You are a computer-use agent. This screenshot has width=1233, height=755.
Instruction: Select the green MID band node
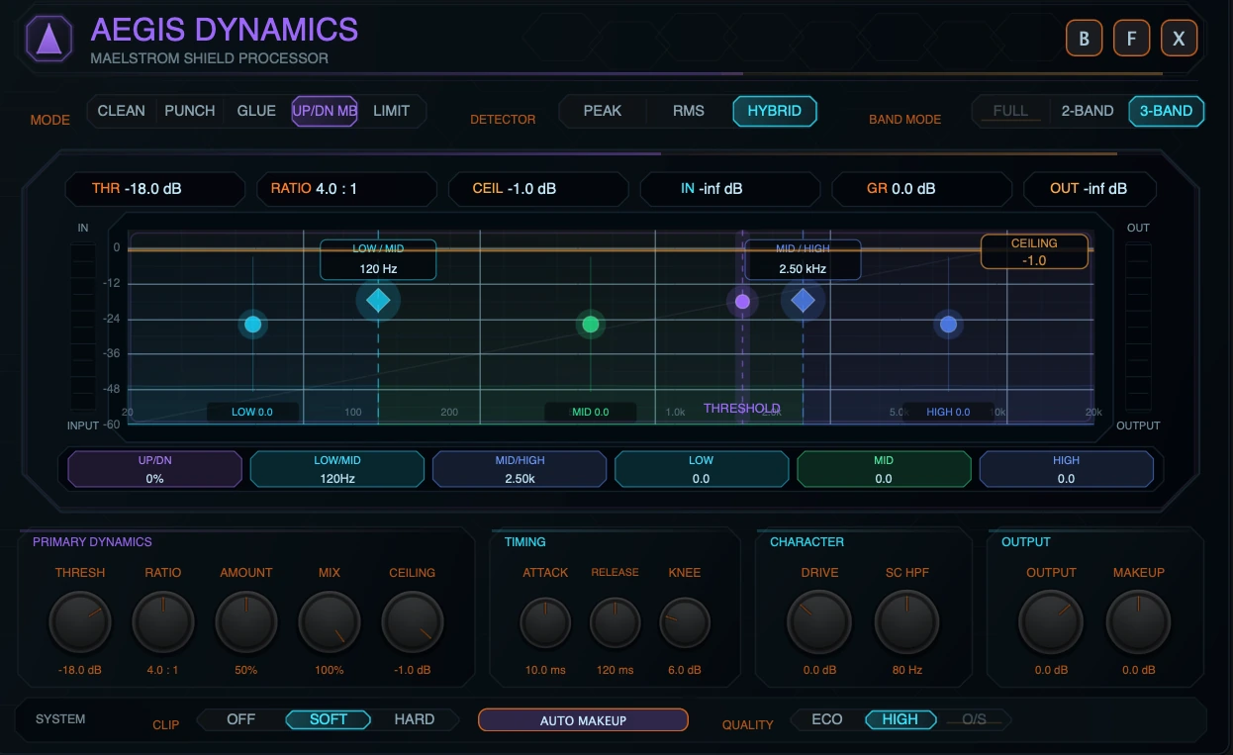tap(591, 324)
